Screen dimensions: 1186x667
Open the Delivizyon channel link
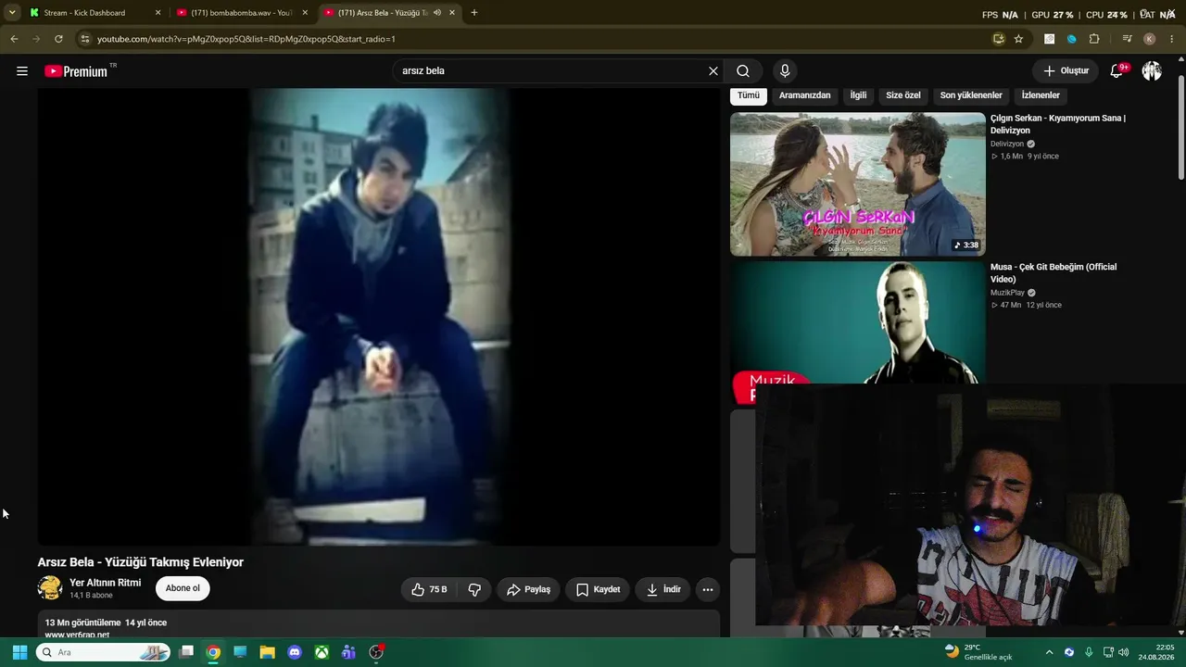click(1007, 145)
